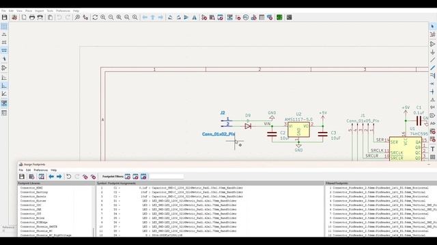Open the File menu of the schematic editor
The height and width of the screenshot is (245, 437).
coord(3,11)
